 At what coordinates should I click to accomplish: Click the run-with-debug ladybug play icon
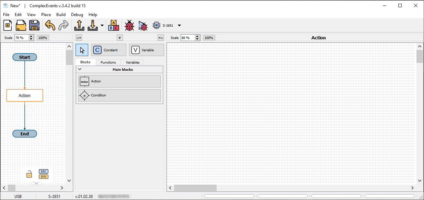(x=143, y=26)
